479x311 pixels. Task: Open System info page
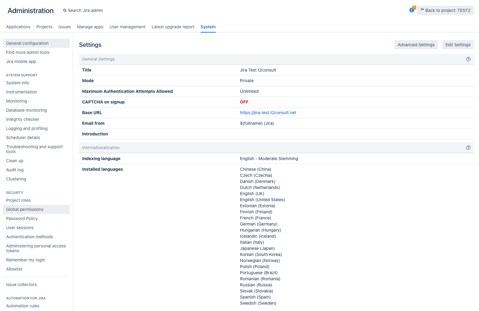[x=18, y=83]
